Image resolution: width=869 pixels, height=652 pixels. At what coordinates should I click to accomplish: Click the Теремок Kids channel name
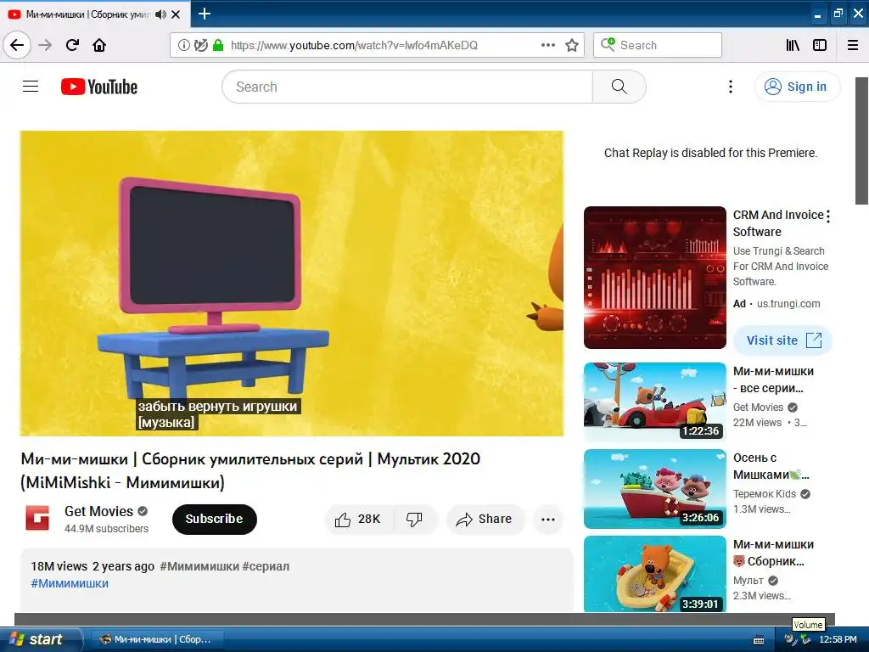(765, 493)
